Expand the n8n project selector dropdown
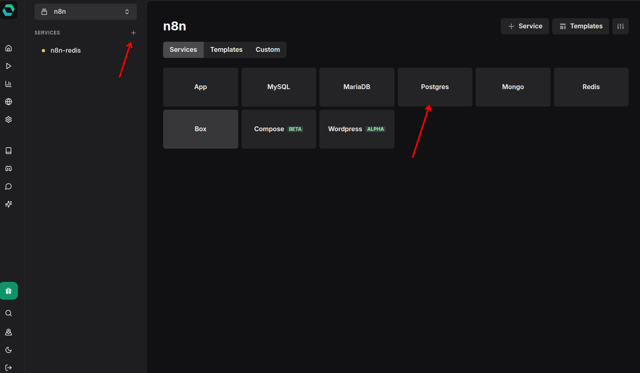 point(86,12)
